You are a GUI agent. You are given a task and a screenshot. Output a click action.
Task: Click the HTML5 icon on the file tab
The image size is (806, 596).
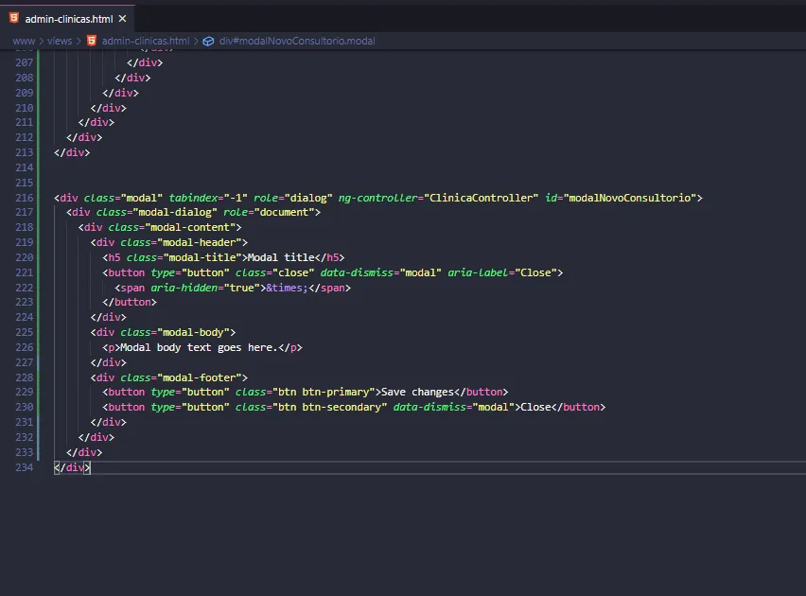point(14,19)
